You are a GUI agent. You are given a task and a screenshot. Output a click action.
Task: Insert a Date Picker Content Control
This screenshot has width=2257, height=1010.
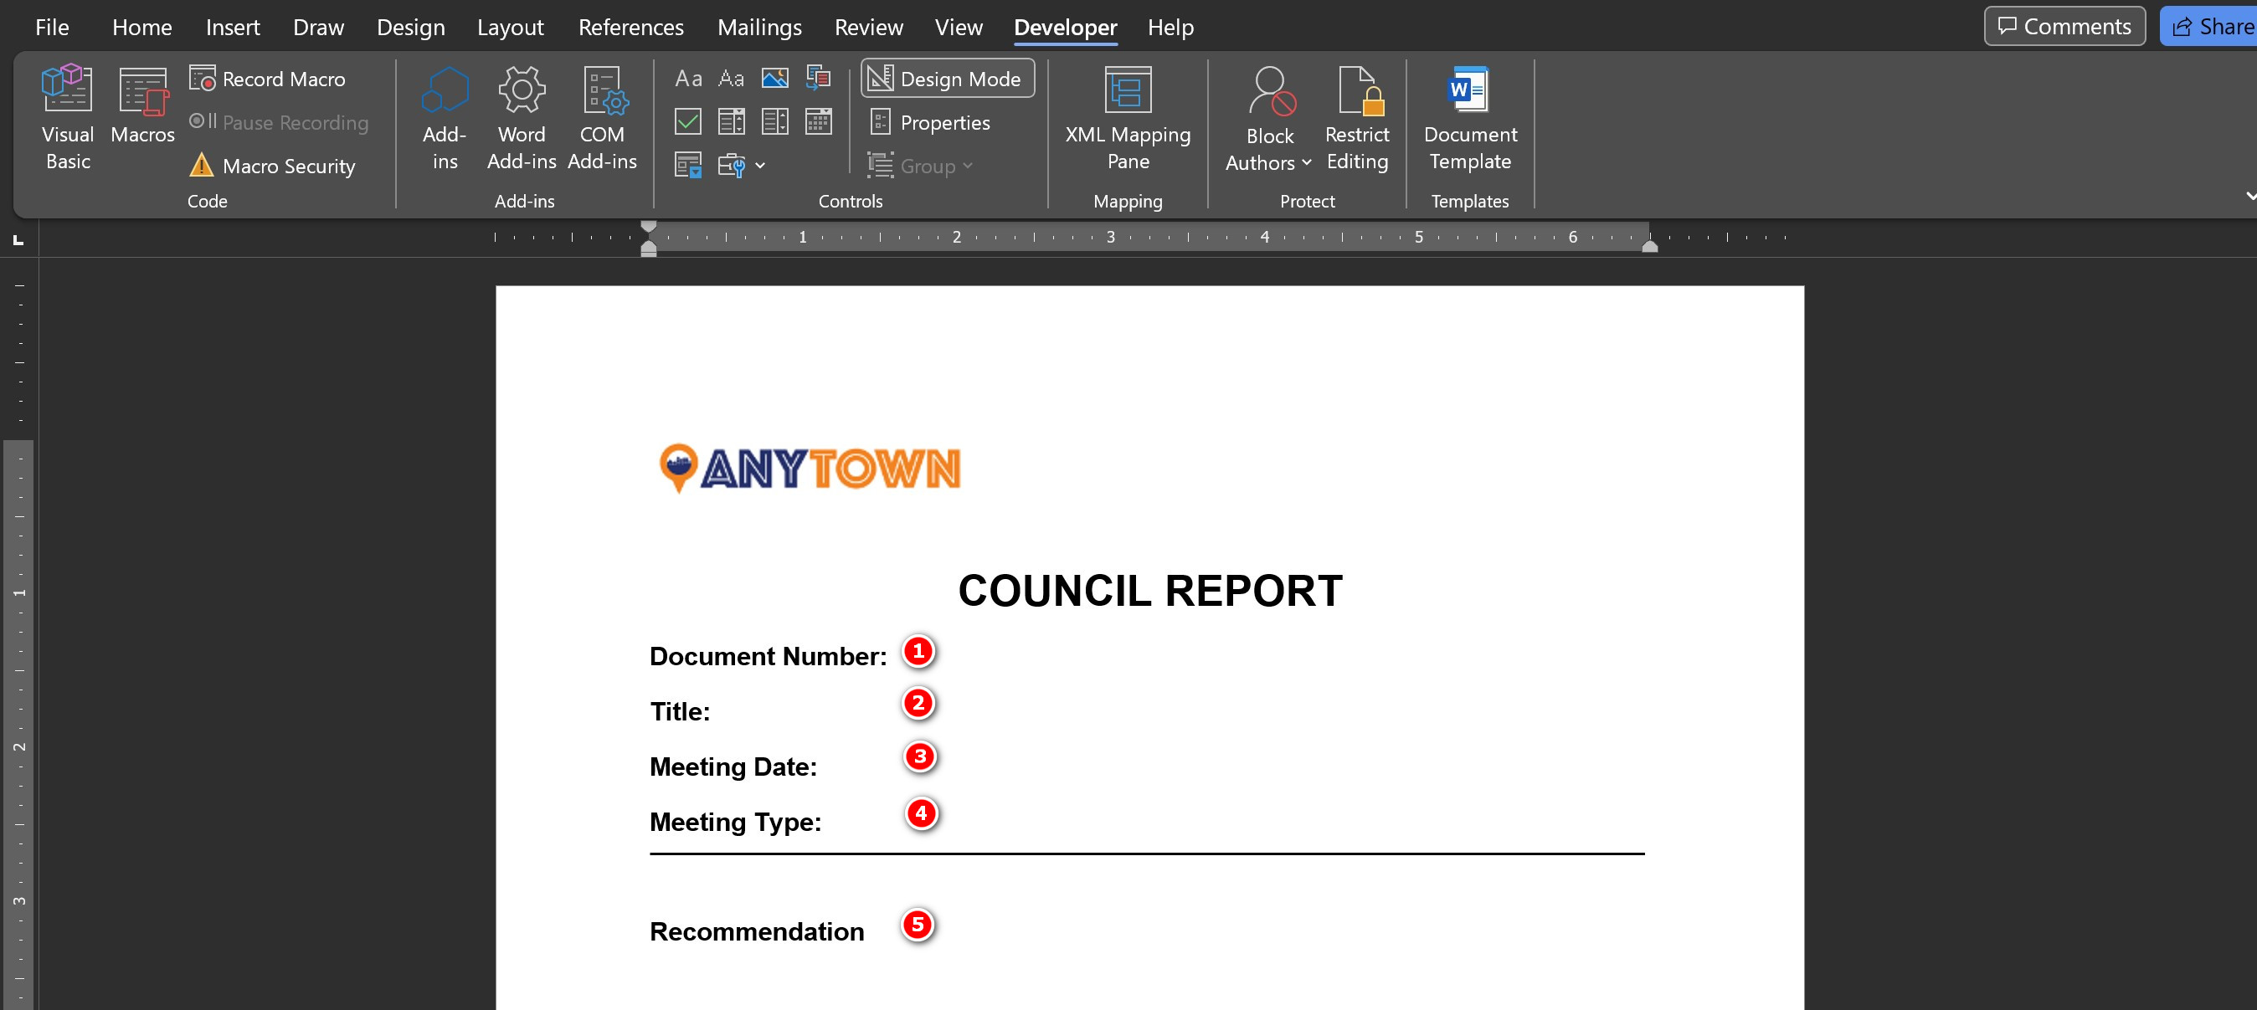pos(819,122)
